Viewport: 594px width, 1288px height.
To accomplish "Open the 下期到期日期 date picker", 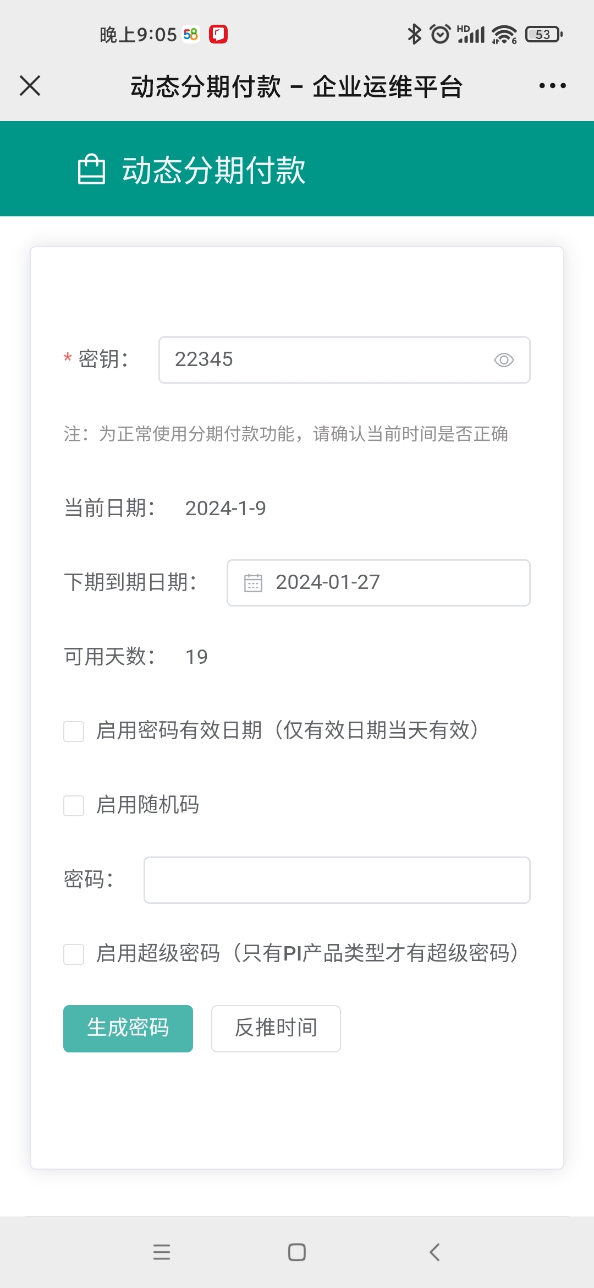I will 378,583.
